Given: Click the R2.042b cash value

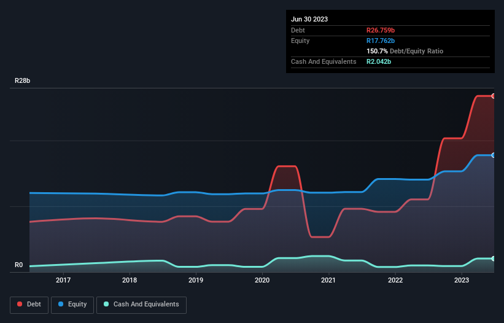Looking at the screenshot, I should coord(379,61).
